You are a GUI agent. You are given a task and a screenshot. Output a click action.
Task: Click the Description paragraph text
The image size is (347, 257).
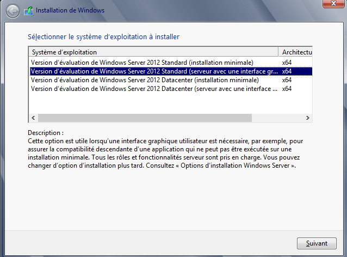[163, 153]
